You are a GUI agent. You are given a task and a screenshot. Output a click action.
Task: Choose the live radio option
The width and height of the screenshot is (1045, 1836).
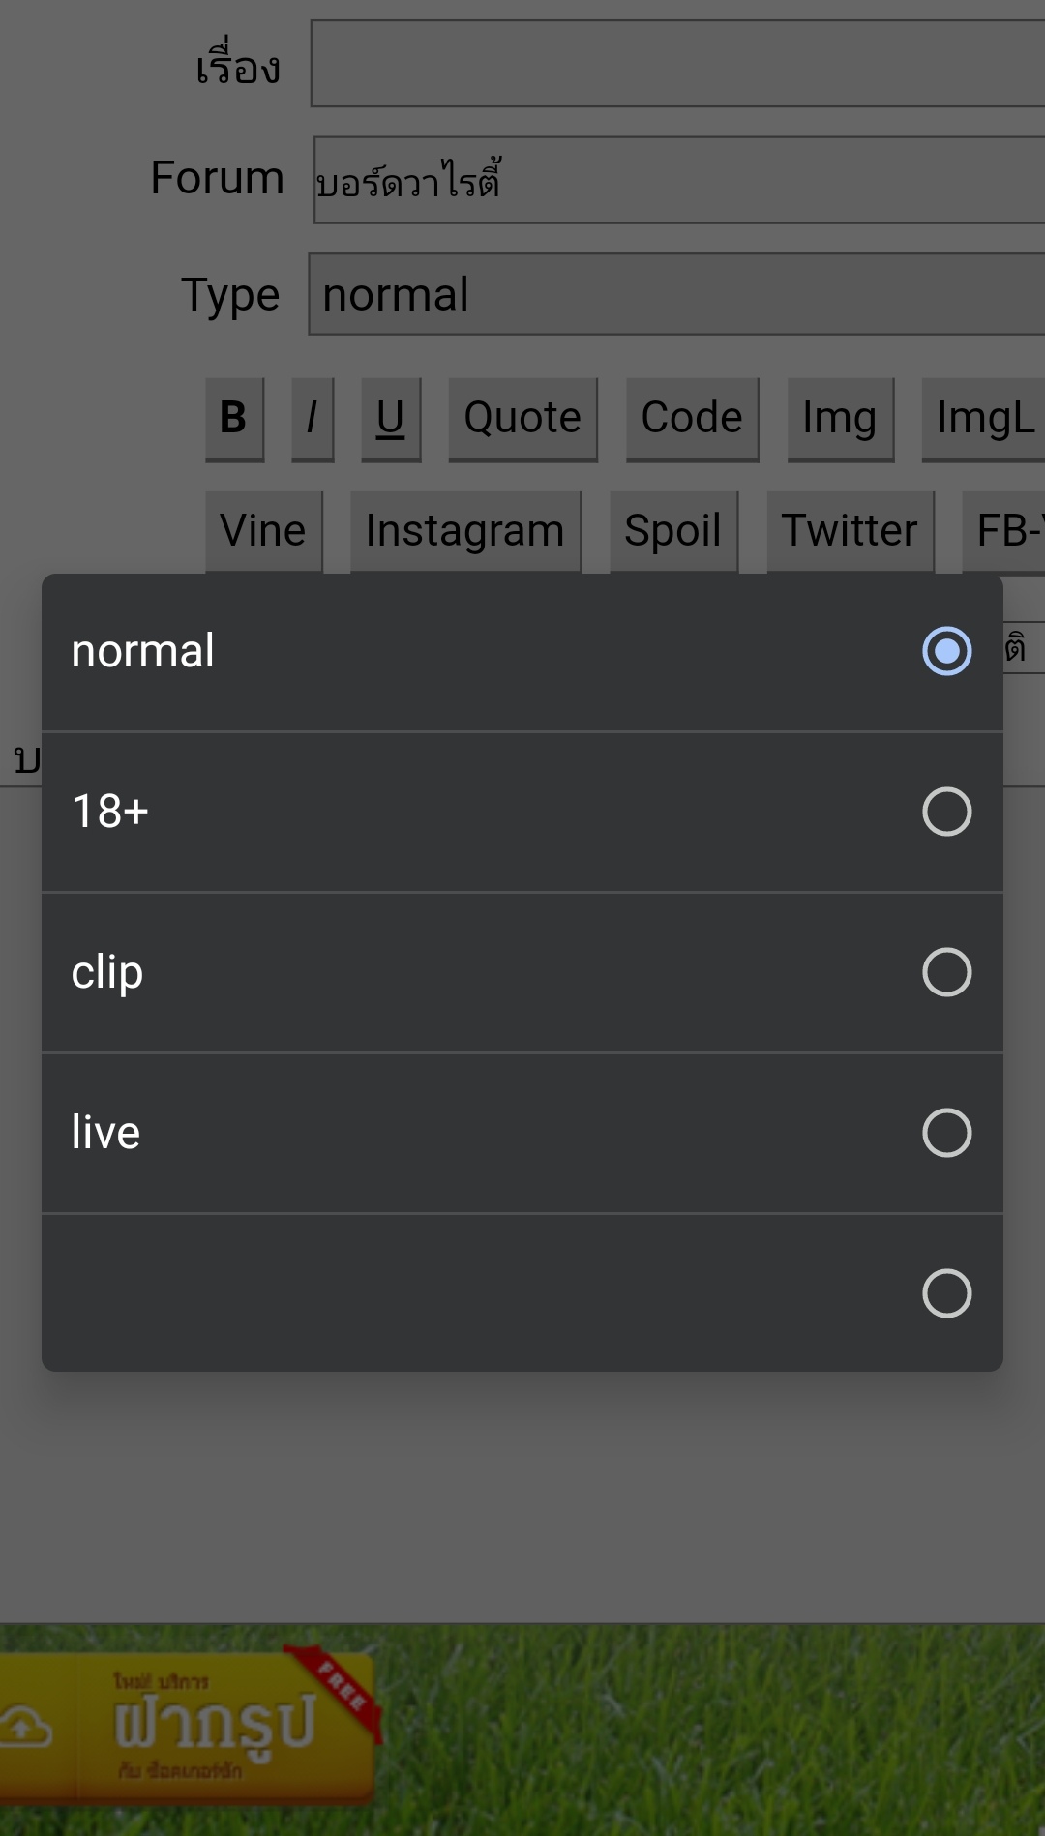(522, 1133)
